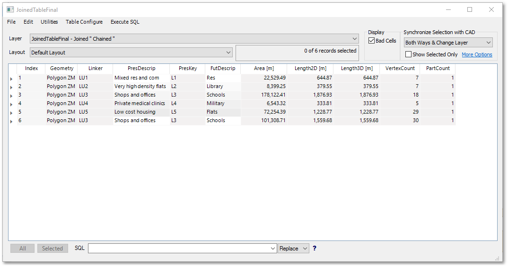Screen dimensions: 508x267
Task: Select the 'Very high density flats' cell
Action: click(x=141, y=86)
